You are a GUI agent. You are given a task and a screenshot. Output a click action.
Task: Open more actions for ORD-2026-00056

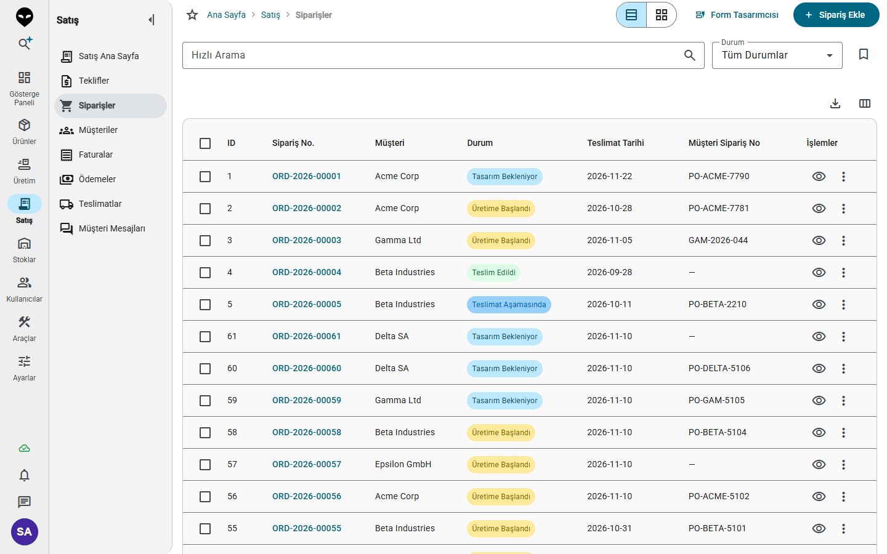point(843,497)
